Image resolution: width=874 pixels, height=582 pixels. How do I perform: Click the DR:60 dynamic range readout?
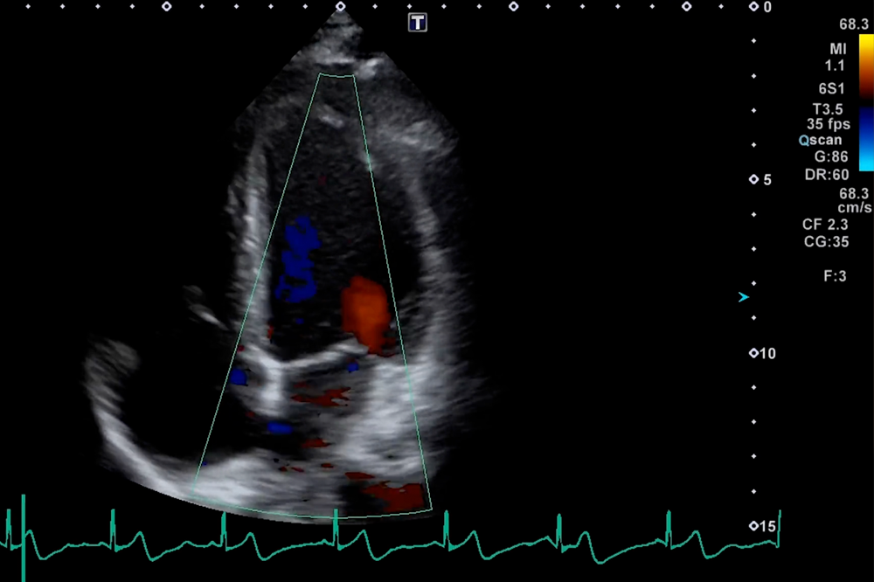coord(826,174)
